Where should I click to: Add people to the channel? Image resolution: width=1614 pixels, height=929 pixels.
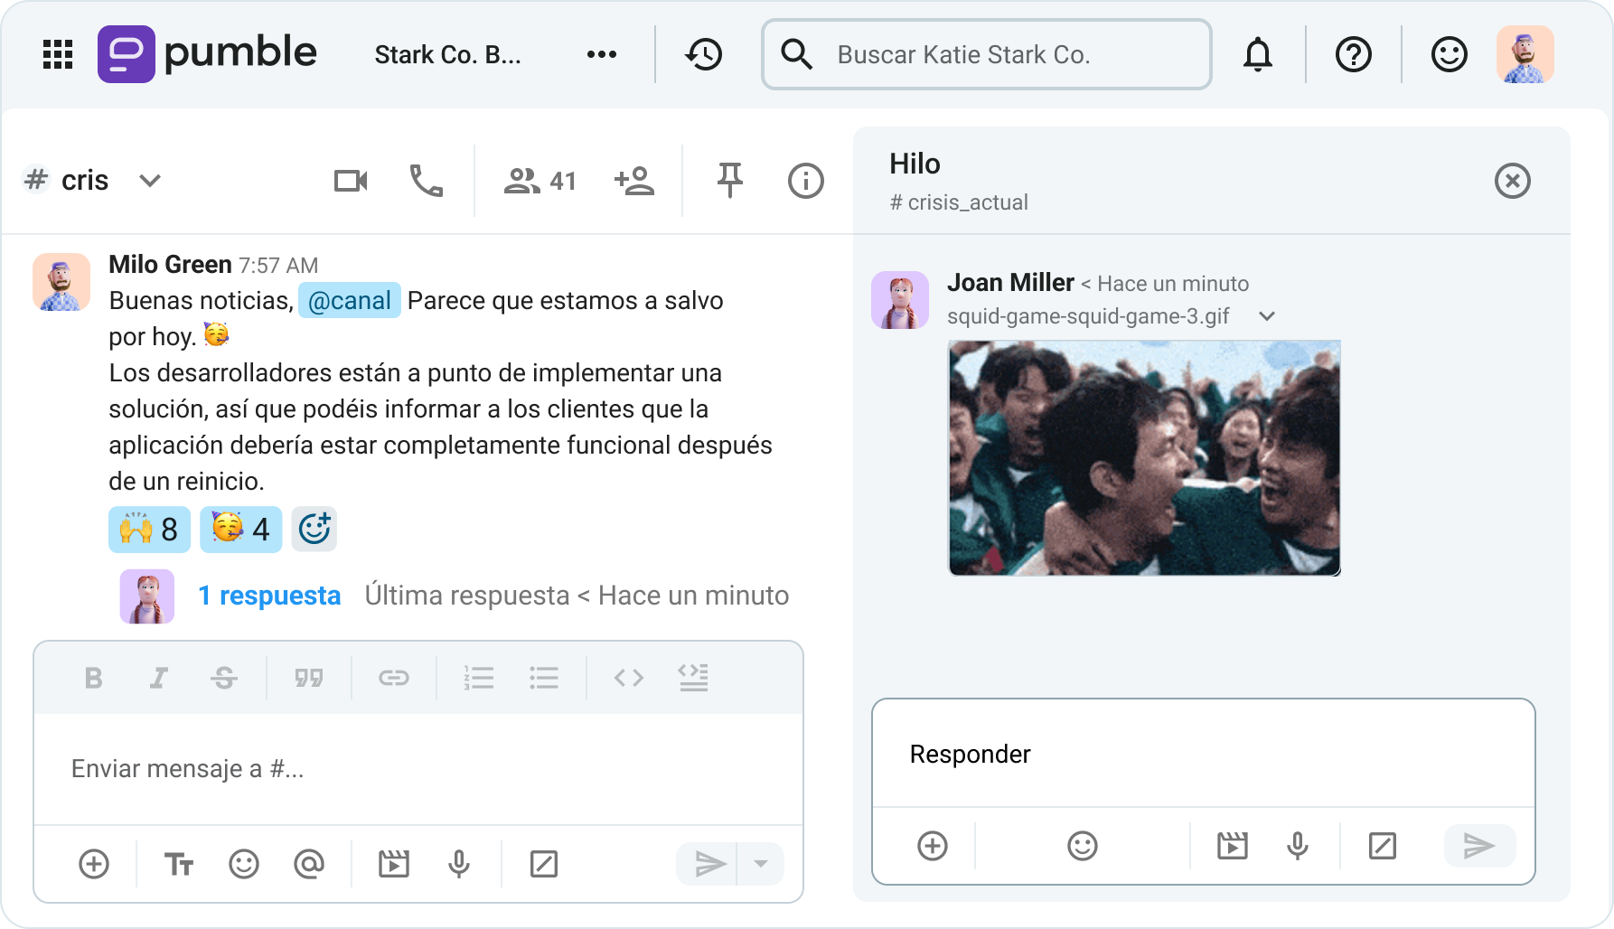click(x=635, y=180)
